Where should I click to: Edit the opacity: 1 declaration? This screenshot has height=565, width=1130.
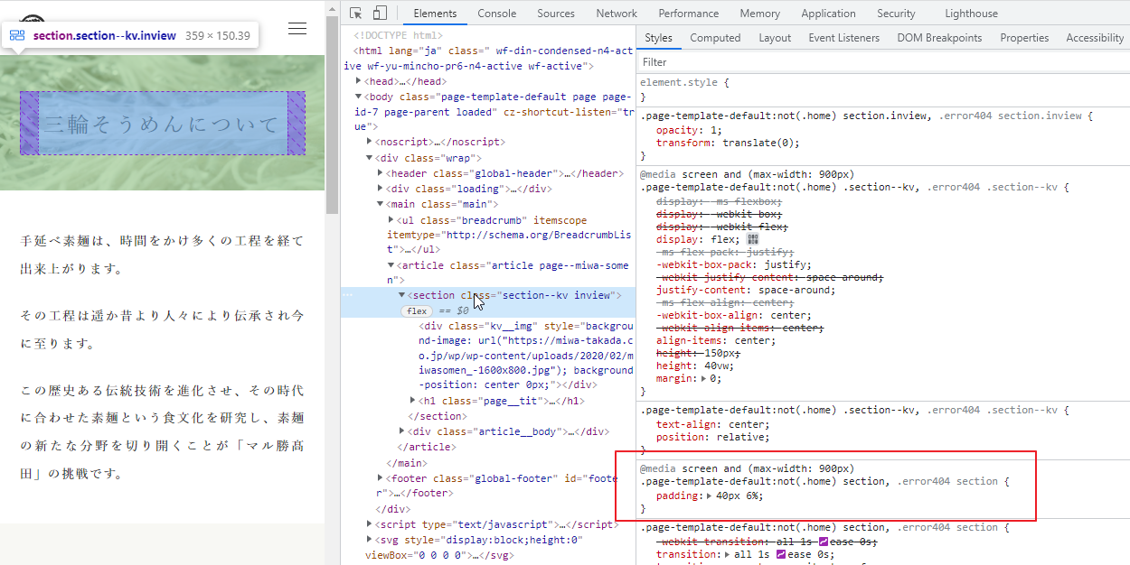[689, 130]
